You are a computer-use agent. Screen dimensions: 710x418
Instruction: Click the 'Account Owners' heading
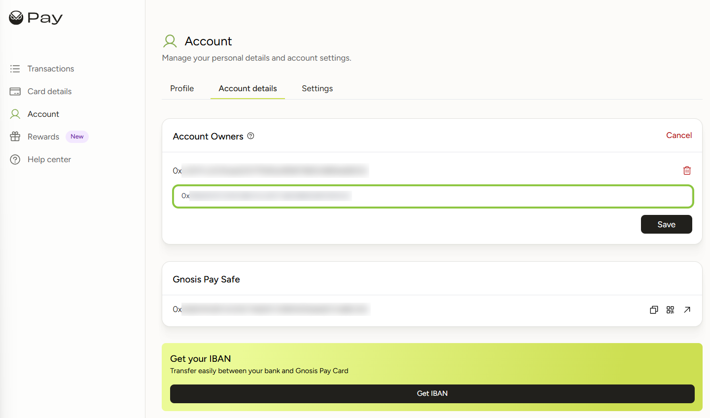click(208, 136)
